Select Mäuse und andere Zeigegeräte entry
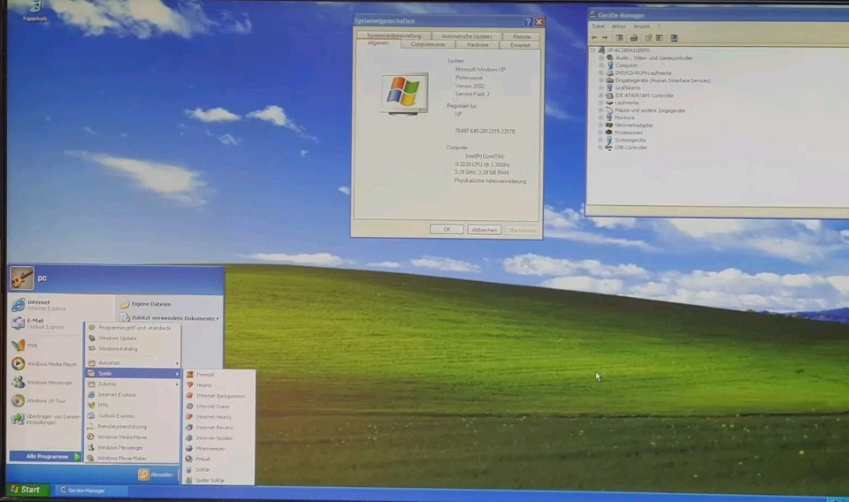 pyautogui.click(x=649, y=110)
